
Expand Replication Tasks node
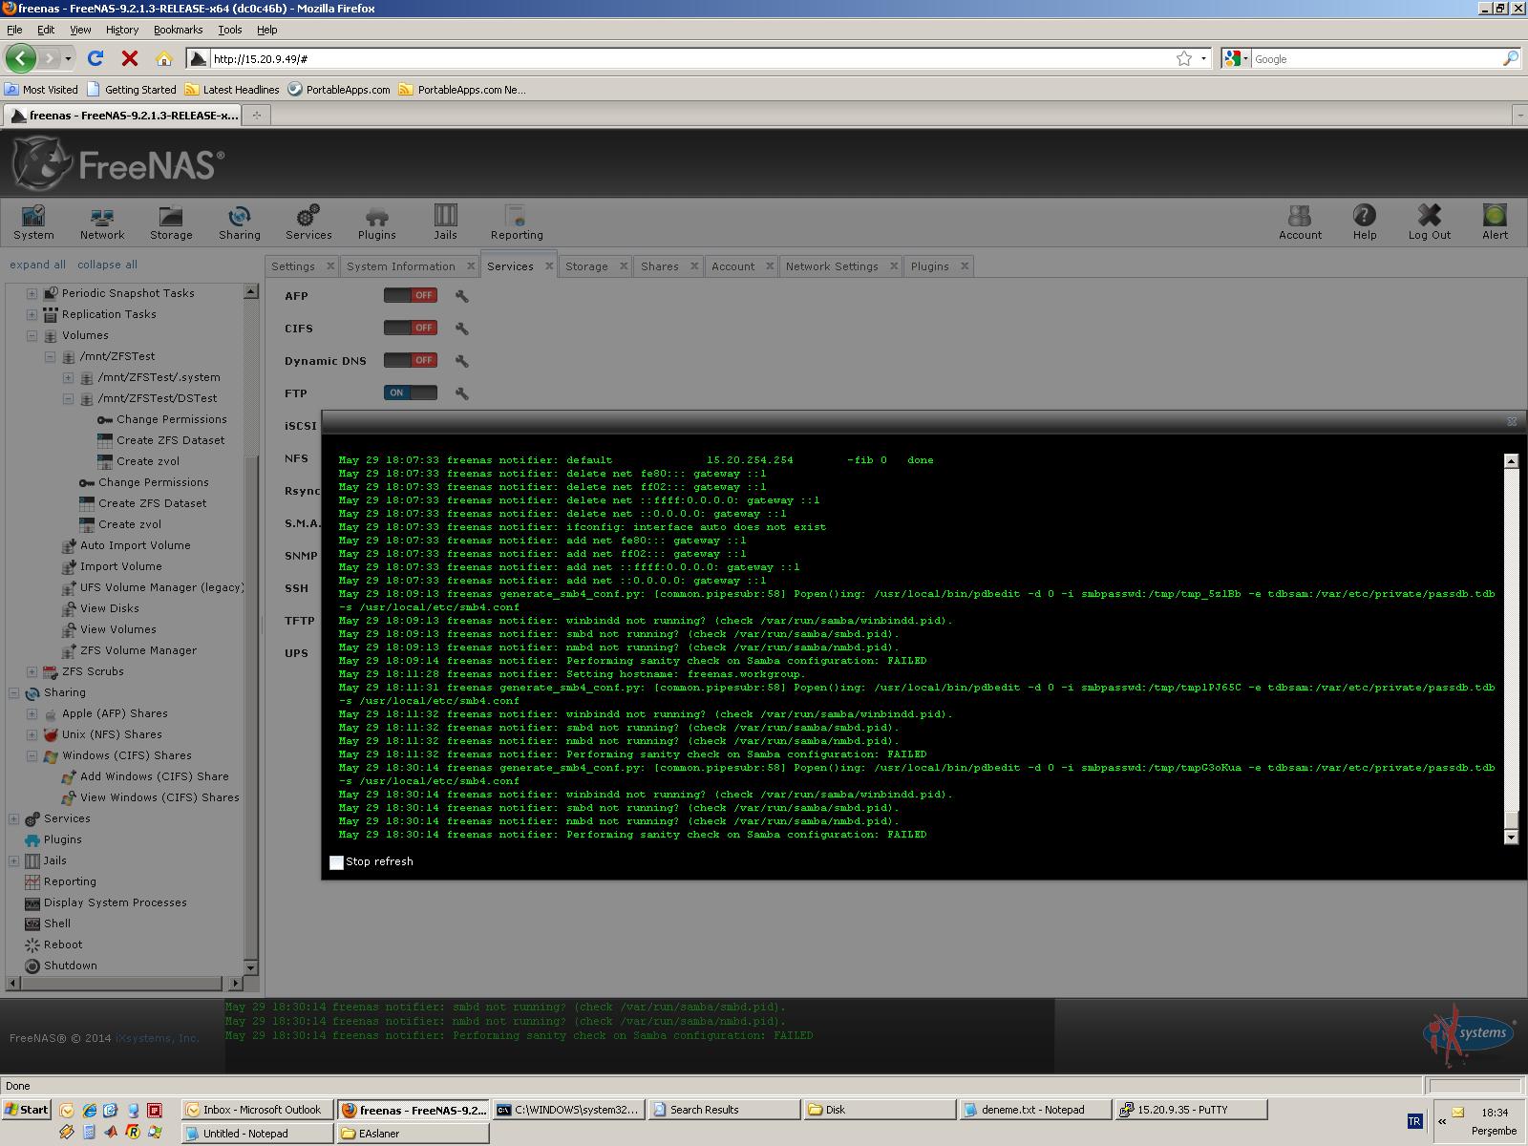(x=32, y=314)
